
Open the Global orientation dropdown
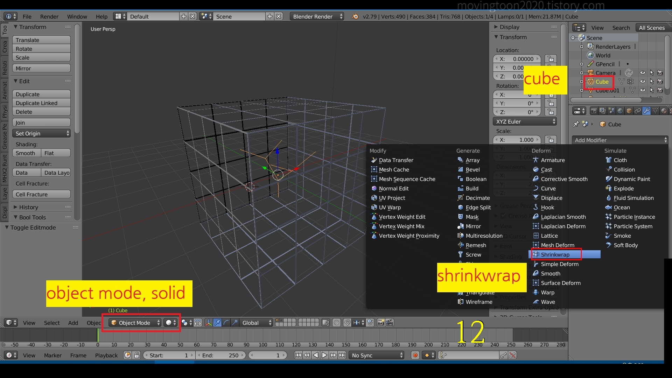pyautogui.click(x=256, y=323)
